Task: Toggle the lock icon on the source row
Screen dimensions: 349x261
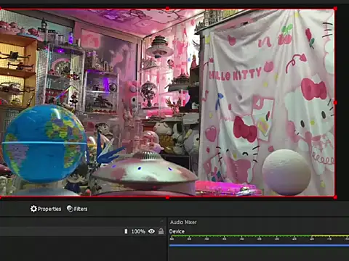Action: [x=161, y=231]
